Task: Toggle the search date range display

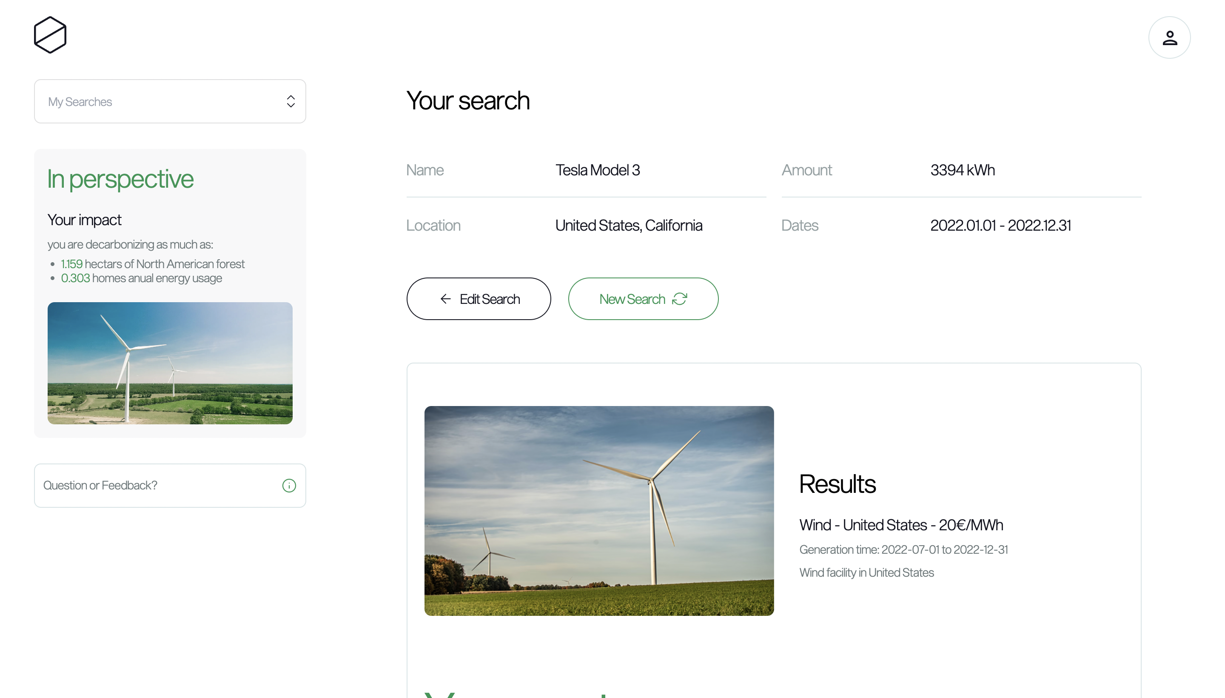Action: pos(1000,225)
